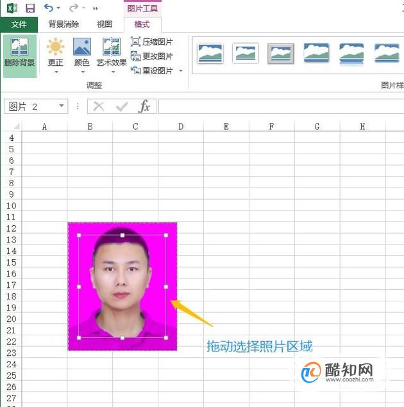The width and height of the screenshot is (404, 407).
Task: Click the Name Box showing 图片 2
Action: [36, 106]
